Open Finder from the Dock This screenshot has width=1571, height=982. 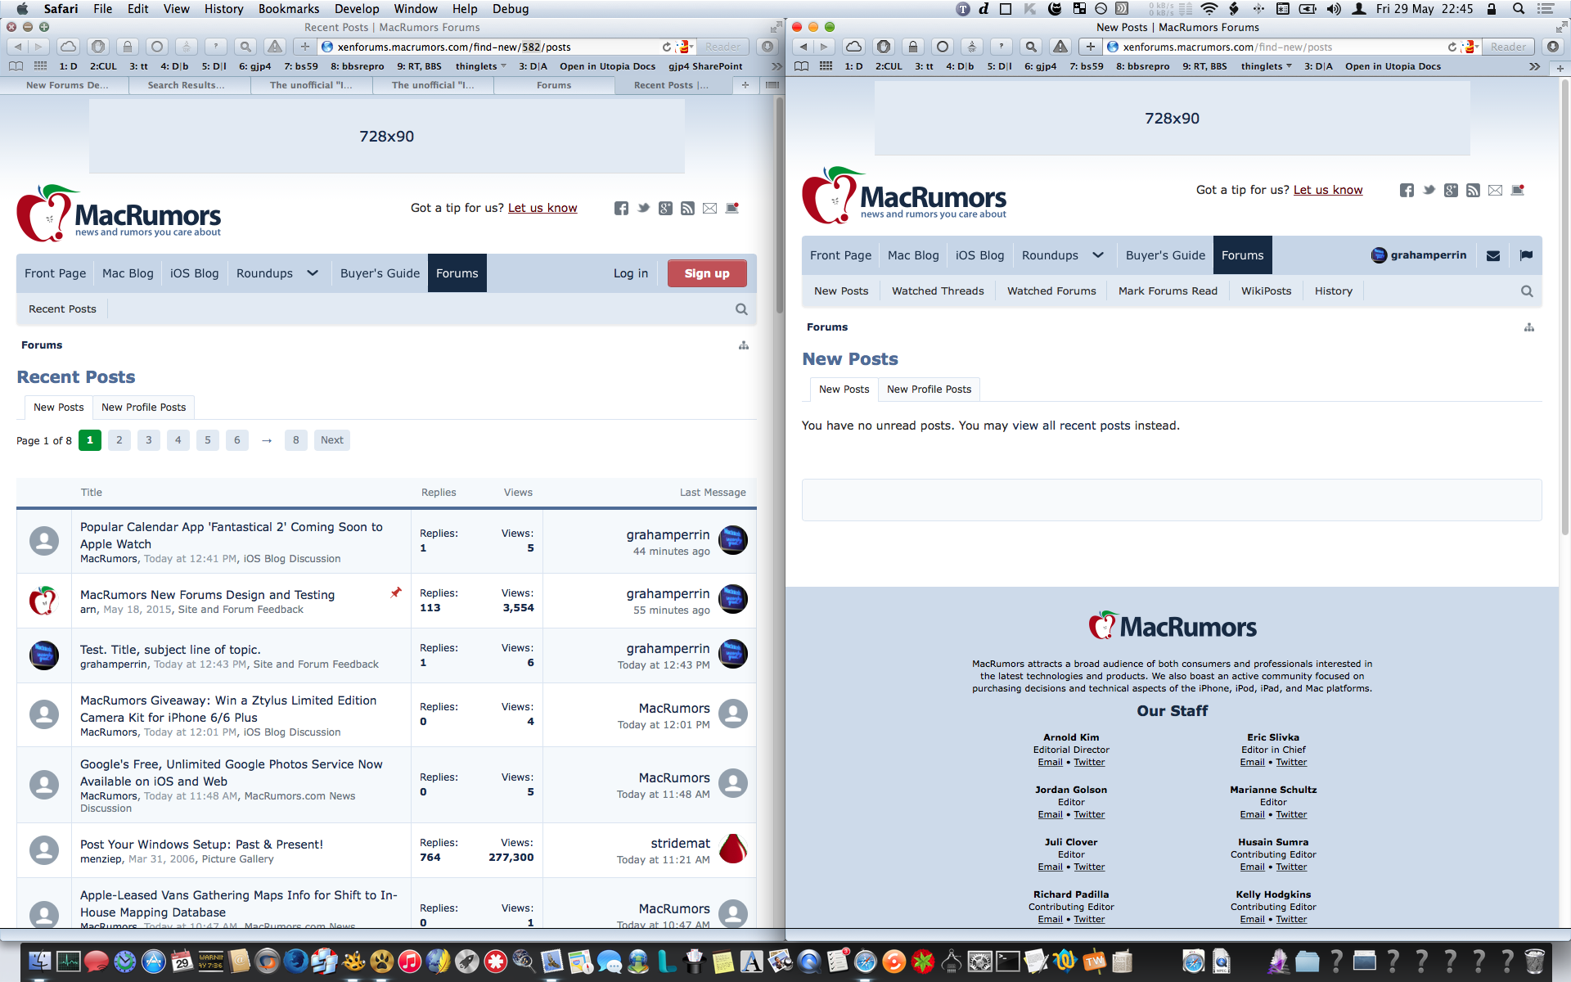(39, 962)
